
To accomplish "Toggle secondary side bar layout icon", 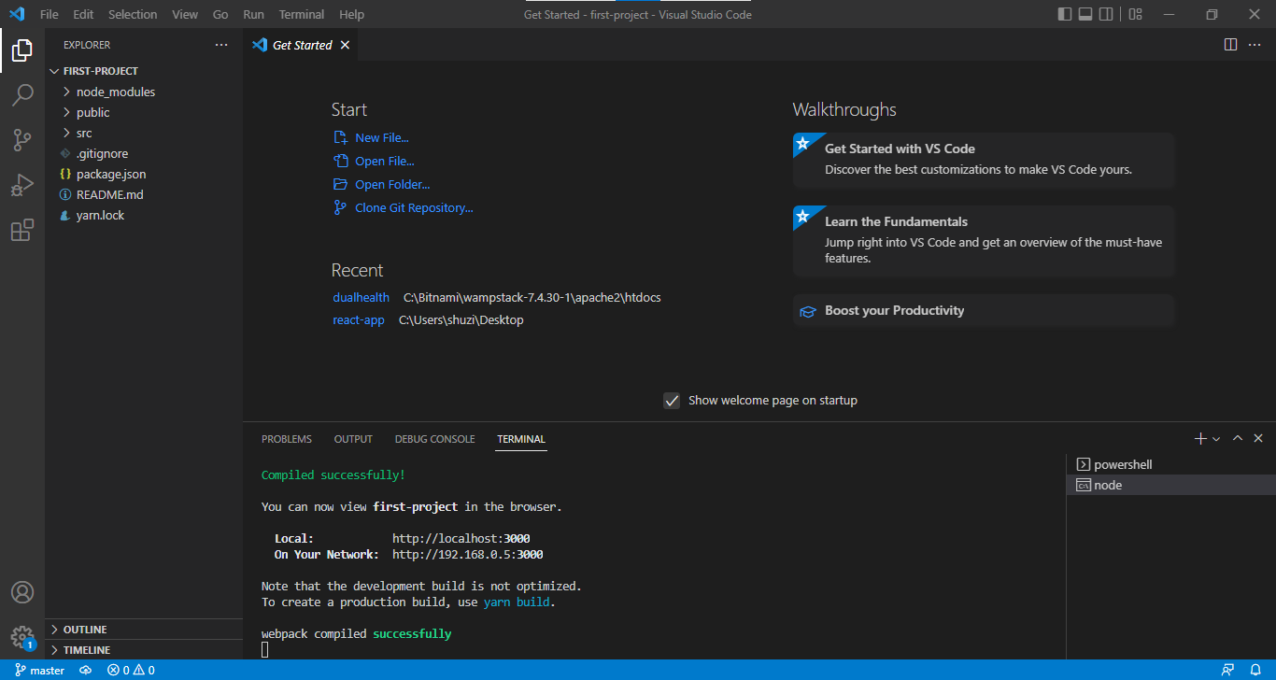I will point(1106,14).
